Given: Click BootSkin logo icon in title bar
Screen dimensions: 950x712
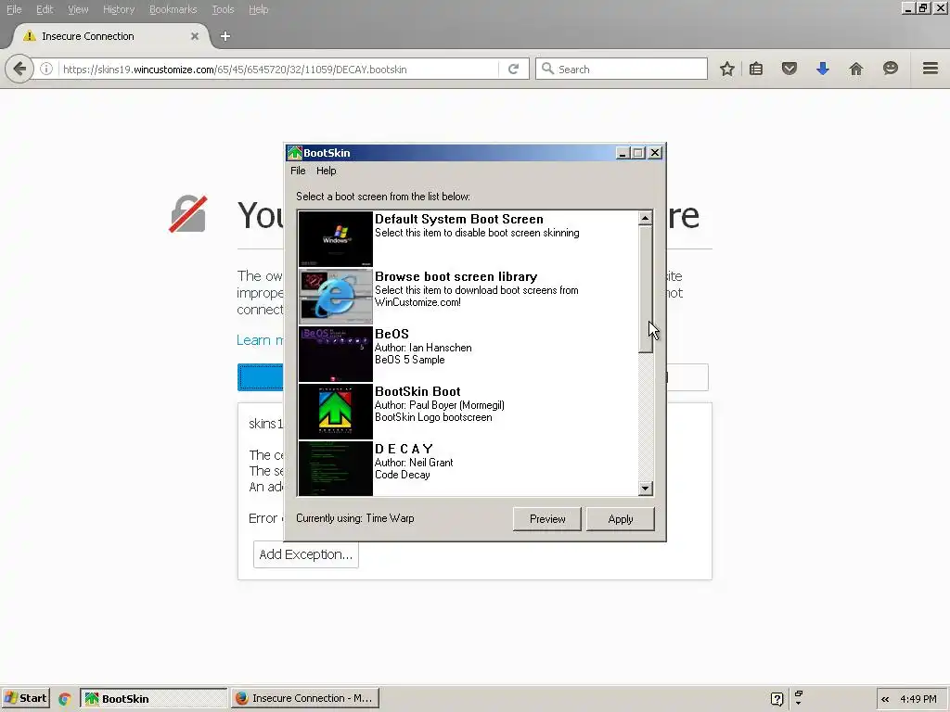Looking at the screenshot, I should [x=294, y=153].
